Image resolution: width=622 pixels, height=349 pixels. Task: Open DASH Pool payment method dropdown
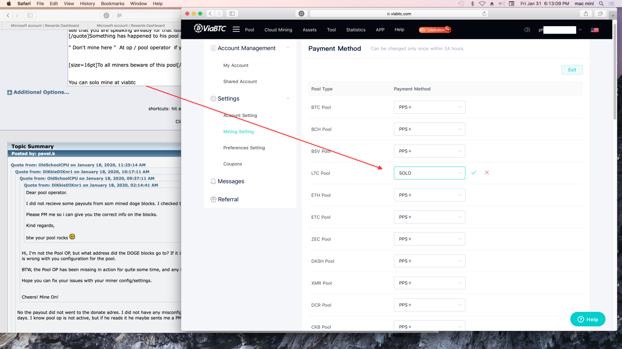[429, 261]
